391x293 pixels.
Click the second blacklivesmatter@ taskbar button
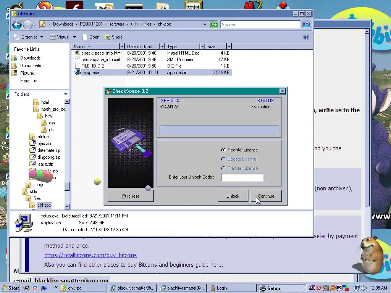182,288
